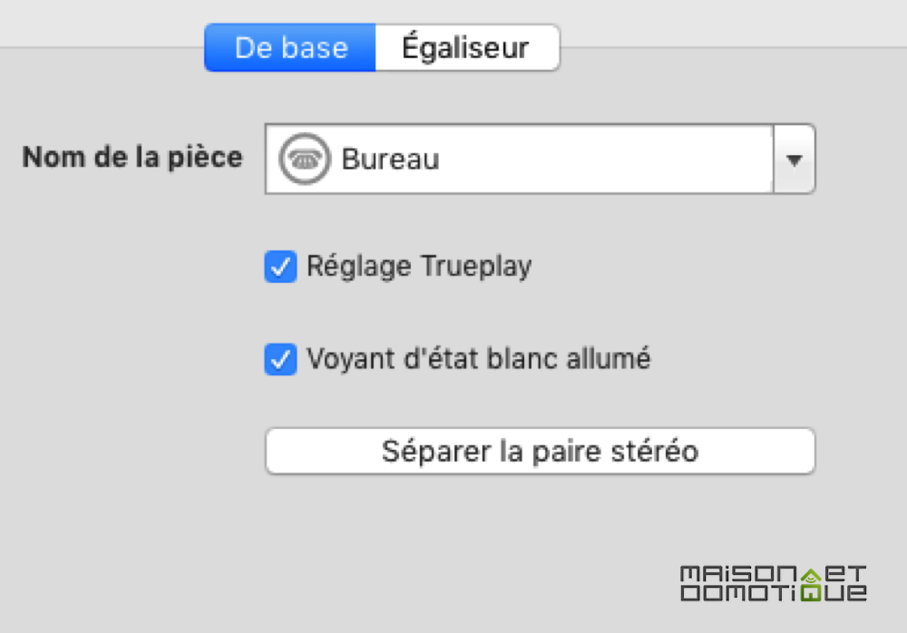Select the De base tab

tap(290, 47)
